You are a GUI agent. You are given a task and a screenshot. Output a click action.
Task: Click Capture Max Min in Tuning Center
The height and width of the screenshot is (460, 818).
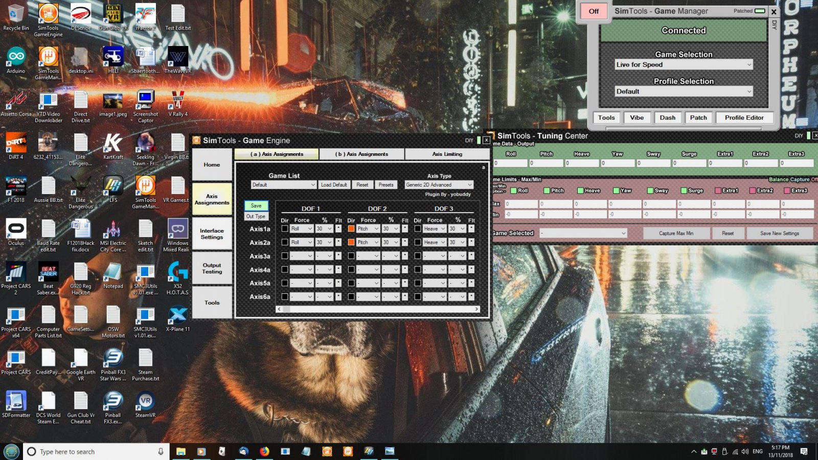coord(676,233)
